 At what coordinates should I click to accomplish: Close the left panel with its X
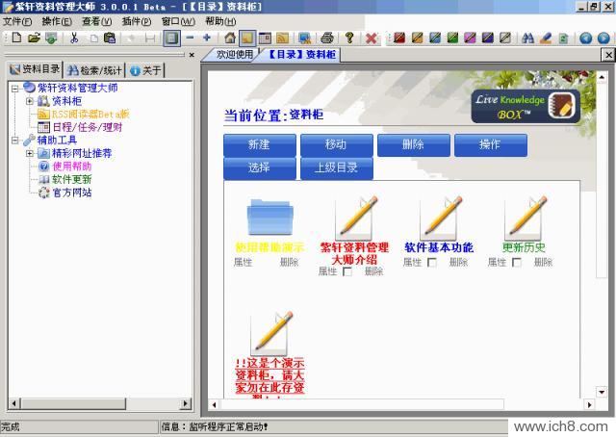[192, 55]
